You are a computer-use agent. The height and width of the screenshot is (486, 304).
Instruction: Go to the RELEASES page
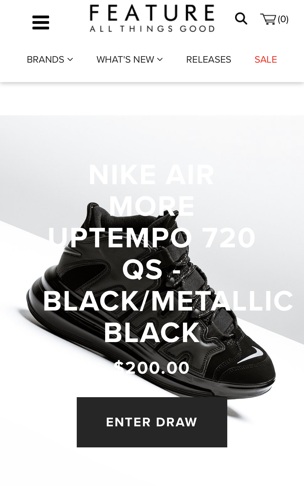[x=209, y=59]
